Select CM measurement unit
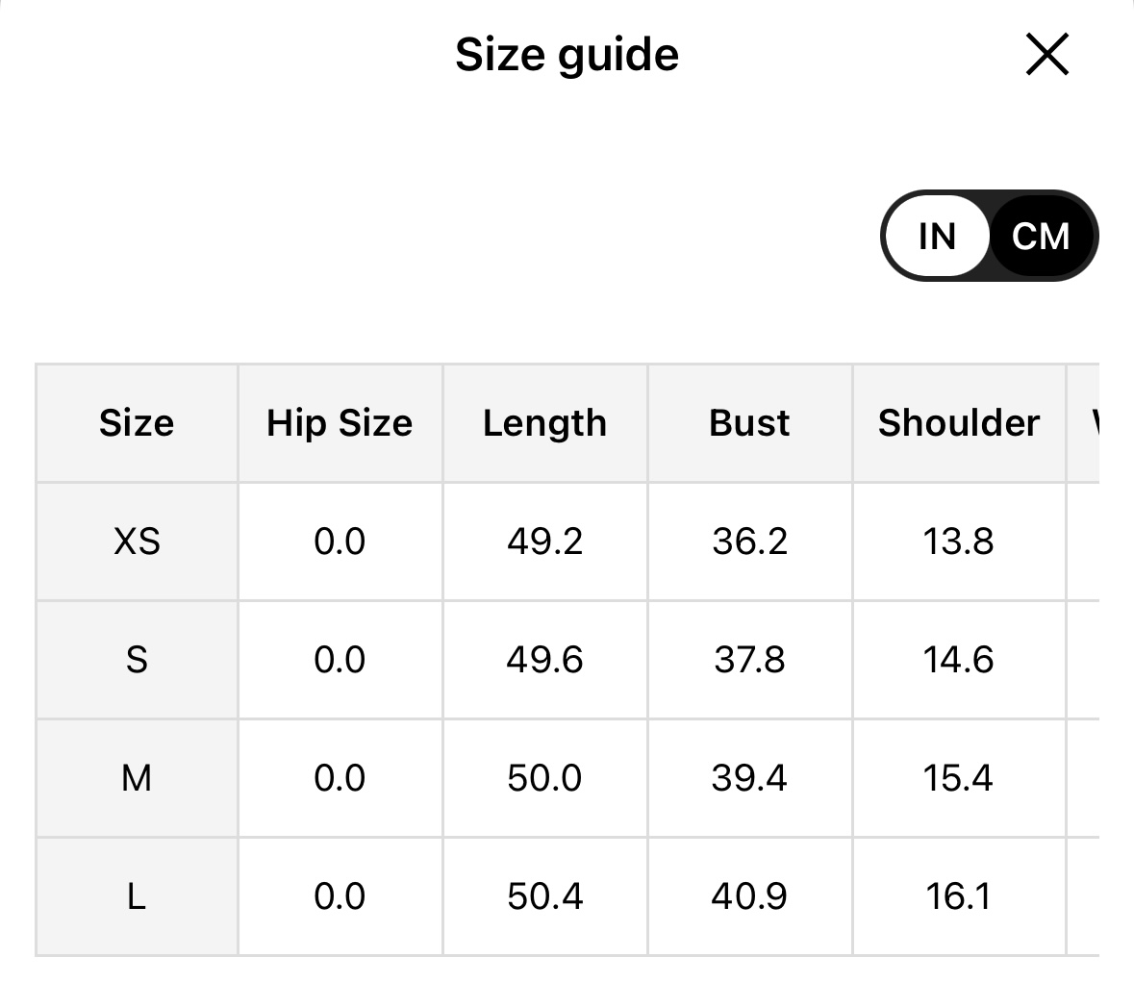Screen dimensions: 1134x1008 1041,236
